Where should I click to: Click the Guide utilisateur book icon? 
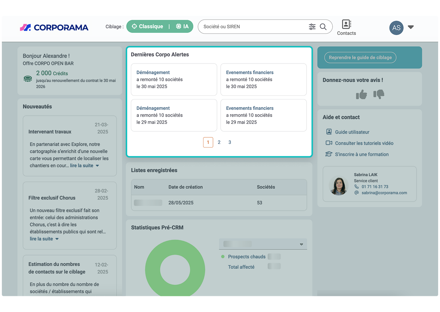click(x=329, y=132)
